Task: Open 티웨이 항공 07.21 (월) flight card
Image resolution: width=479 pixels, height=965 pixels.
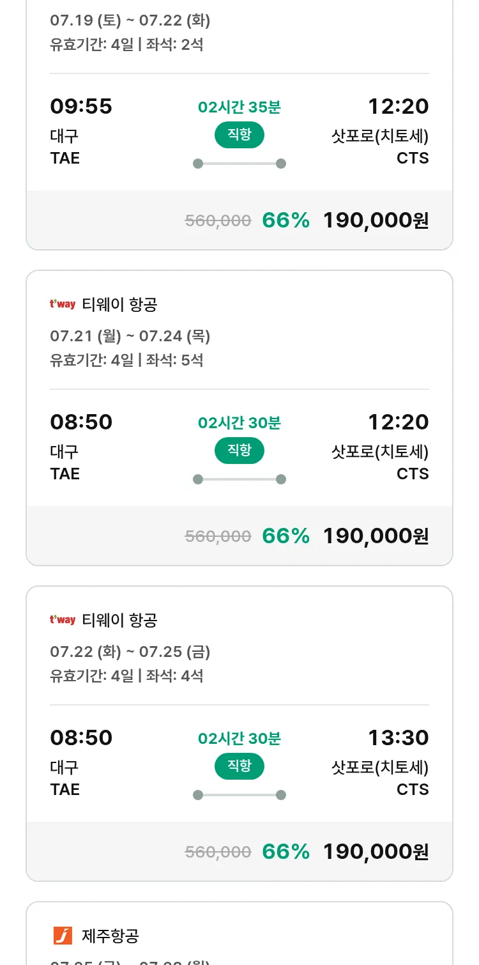Action: pyautogui.click(x=239, y=332)
